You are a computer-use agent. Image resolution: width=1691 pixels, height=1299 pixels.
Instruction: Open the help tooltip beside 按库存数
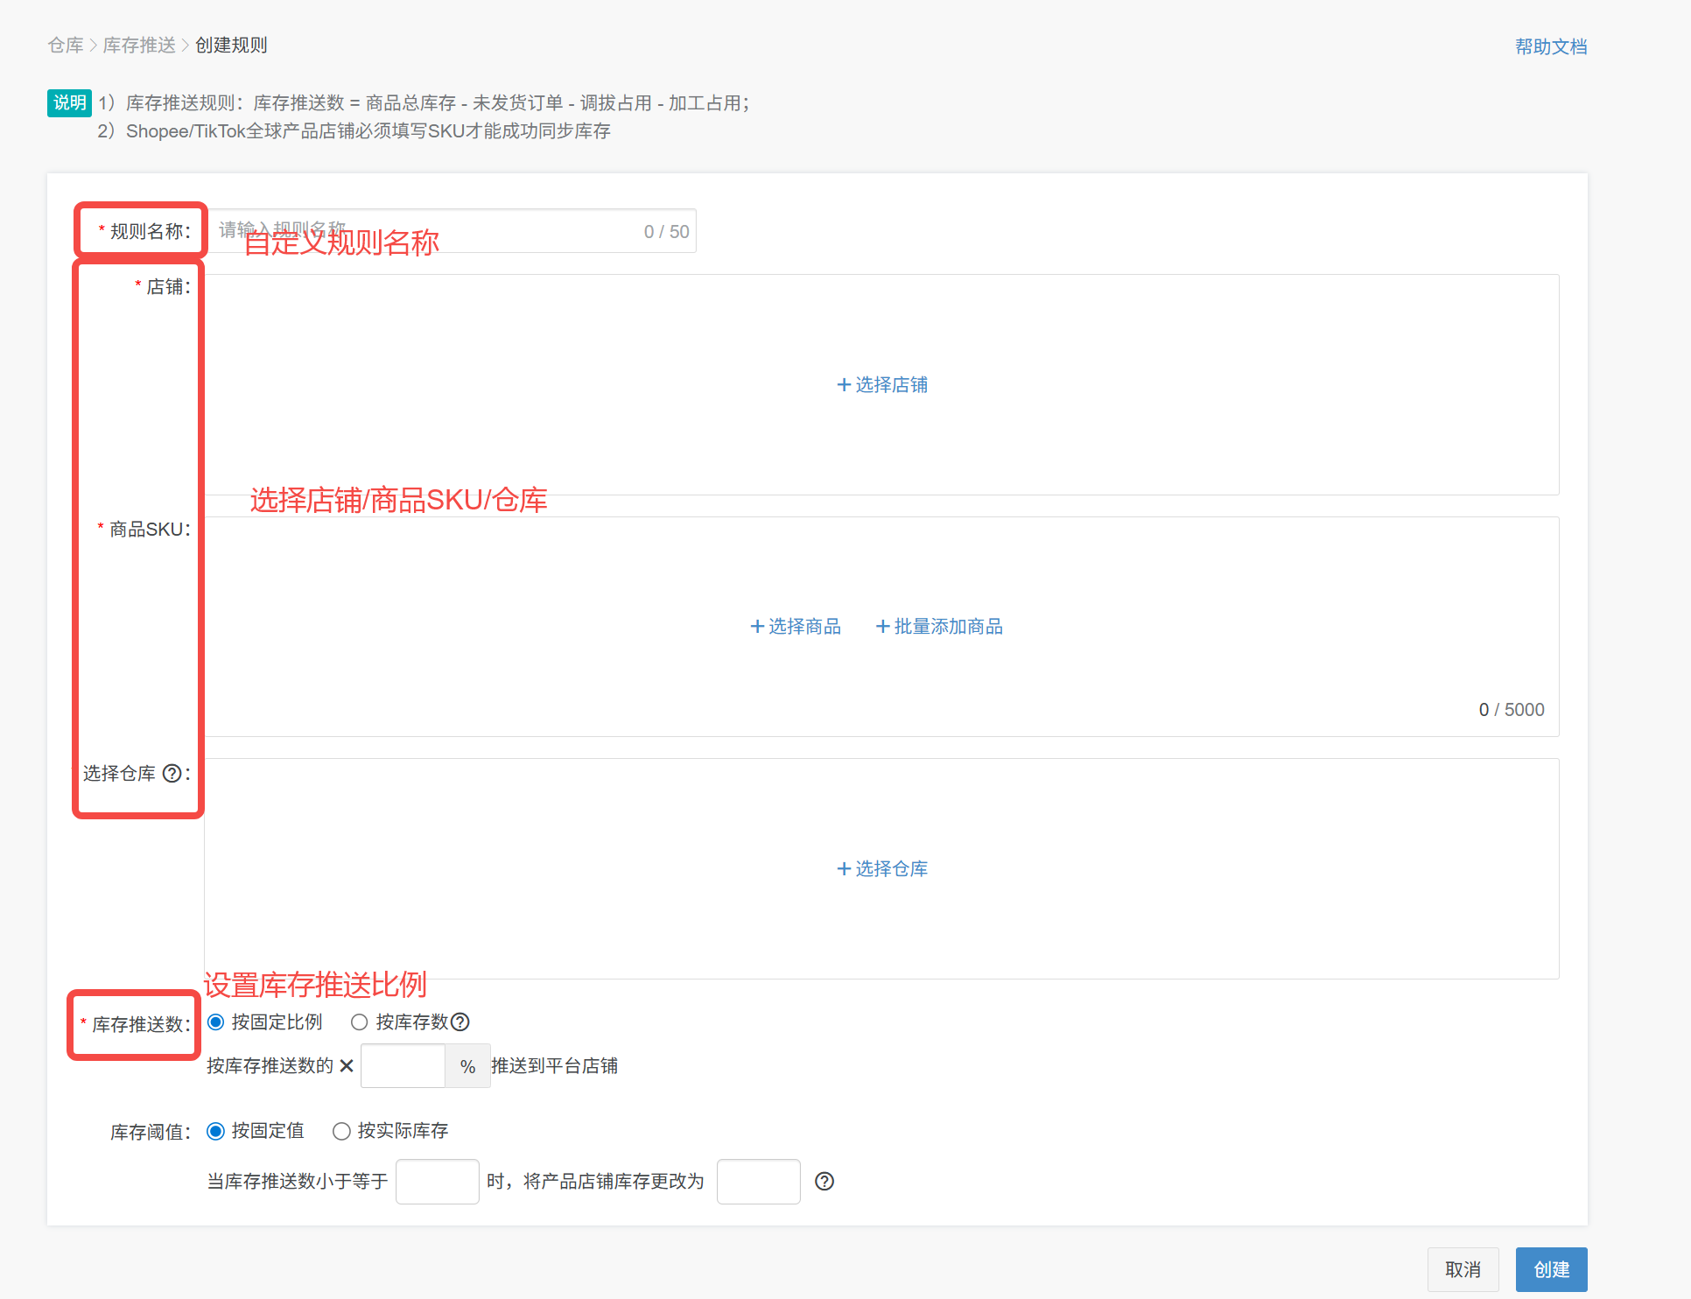pos(460,1022)
